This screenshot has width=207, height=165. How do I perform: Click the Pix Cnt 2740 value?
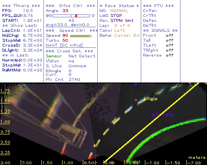[x=74, y=80]
